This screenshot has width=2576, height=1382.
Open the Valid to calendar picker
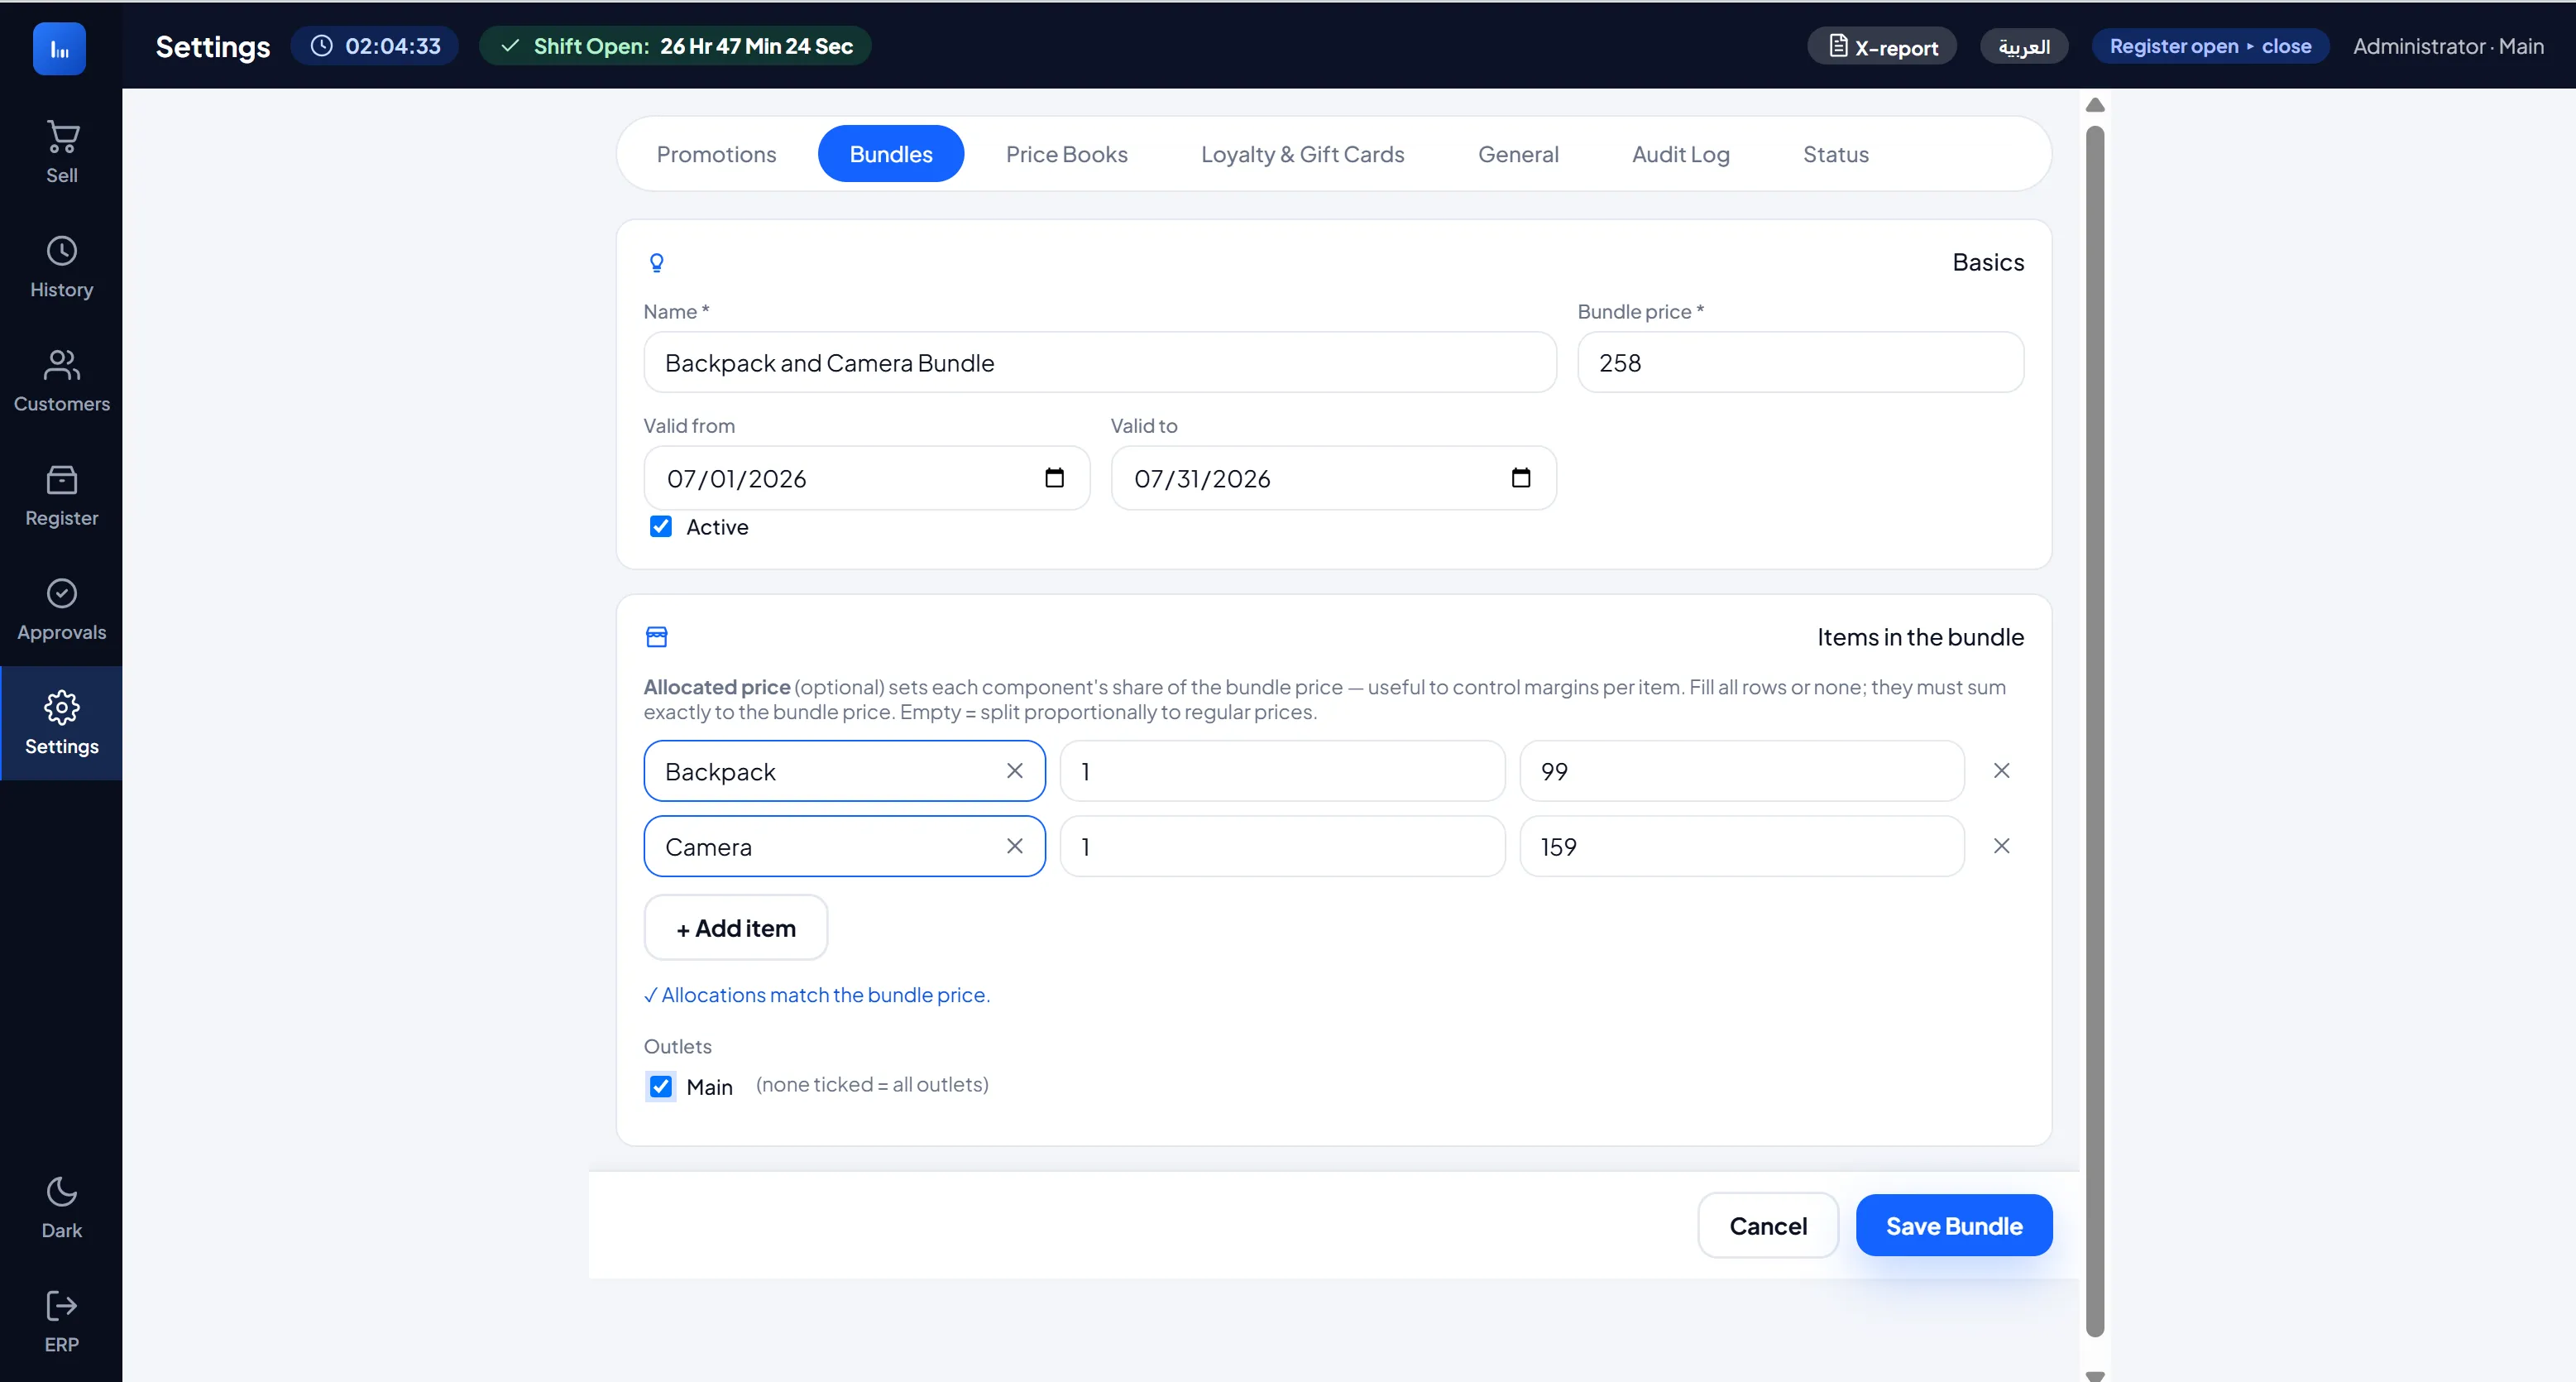pyautogui.click(x=1521, y=477)
